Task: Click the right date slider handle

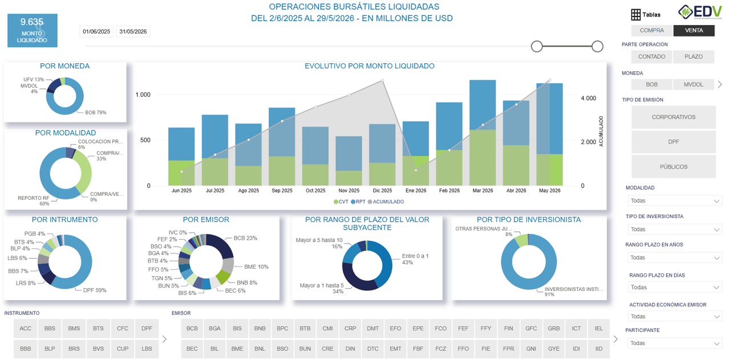Action: click(x=597, y=46)
